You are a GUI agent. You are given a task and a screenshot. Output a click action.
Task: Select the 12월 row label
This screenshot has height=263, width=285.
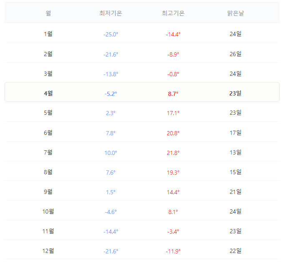point(48,250)
